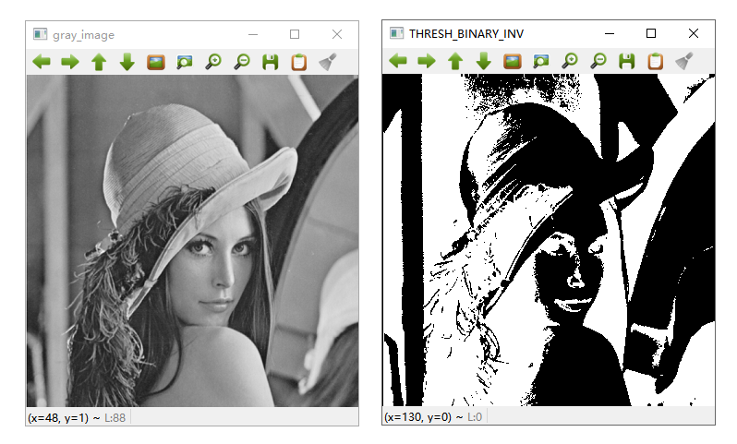737x444 pixels.
Task: Zoom 1:1 original size in gray_image window
Action: [156, 62]
